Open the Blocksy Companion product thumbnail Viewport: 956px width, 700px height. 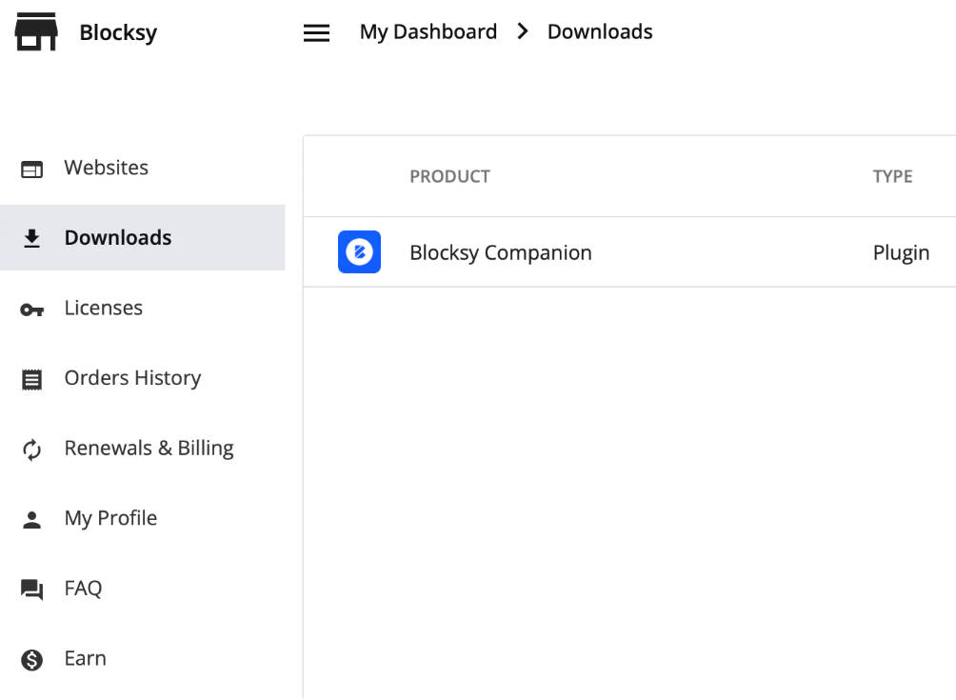359,251
